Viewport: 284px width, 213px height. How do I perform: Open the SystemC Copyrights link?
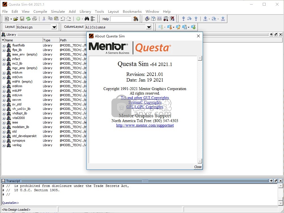(x=145, y=102)
